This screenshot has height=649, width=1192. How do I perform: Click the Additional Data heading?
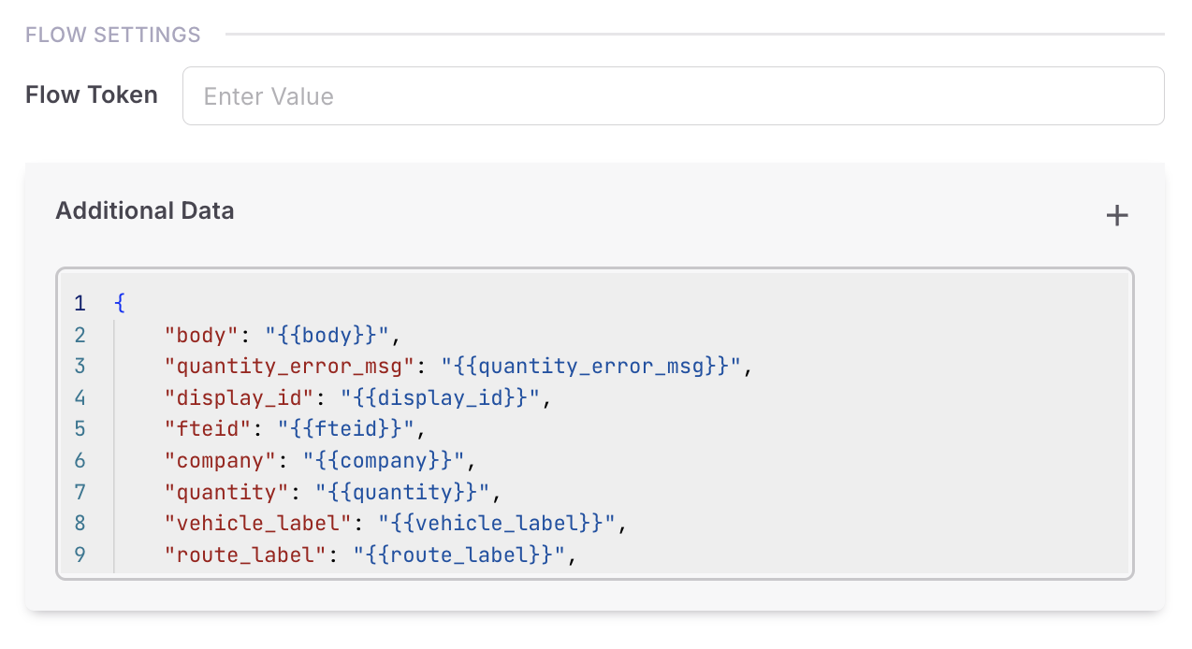(x=145, y=211)
